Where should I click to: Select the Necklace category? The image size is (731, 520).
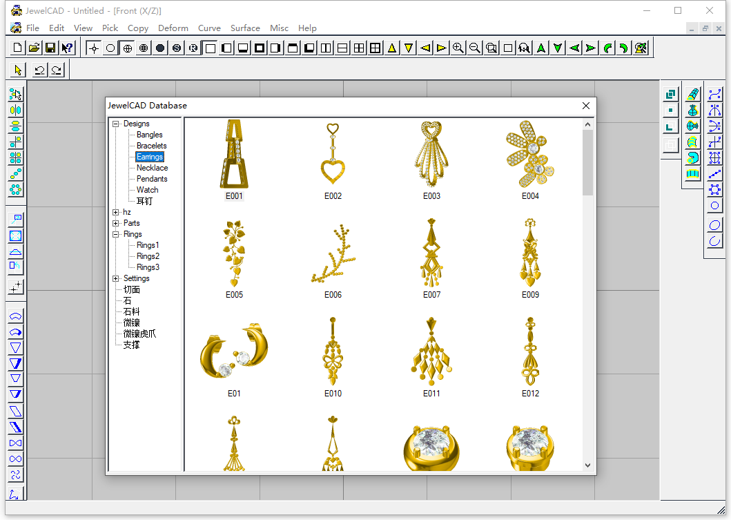tap(152, 168)
